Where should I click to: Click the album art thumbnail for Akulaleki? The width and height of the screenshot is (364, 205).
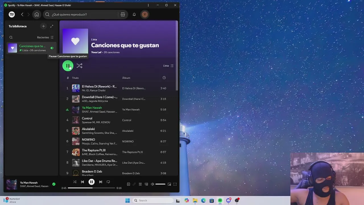click(76, 131)
